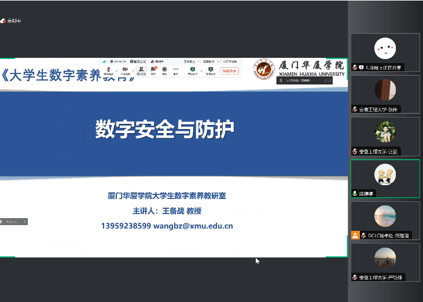Open the three-dots more options icon
This screenshot has height=302, width=423.
[176, 71]
